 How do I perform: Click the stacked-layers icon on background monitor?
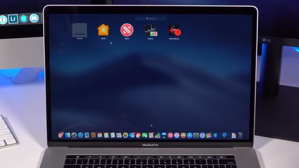(24, 19)
